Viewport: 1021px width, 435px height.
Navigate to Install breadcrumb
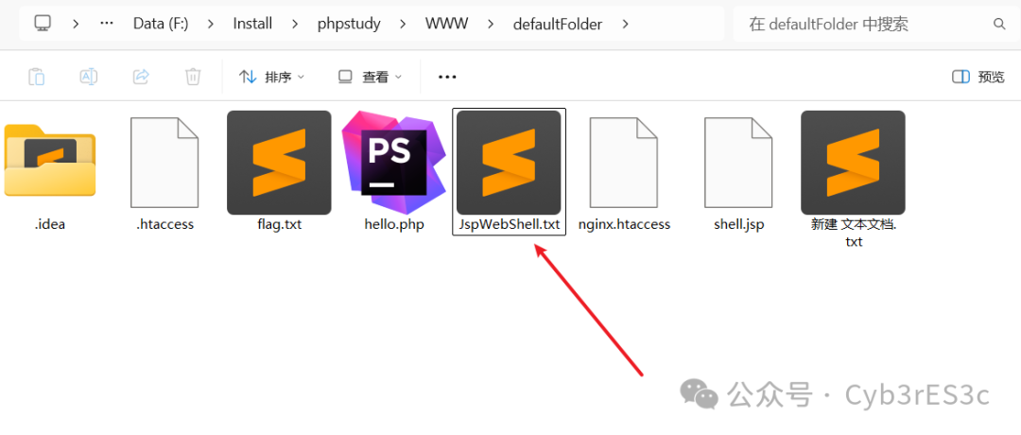tap(252, 24)
